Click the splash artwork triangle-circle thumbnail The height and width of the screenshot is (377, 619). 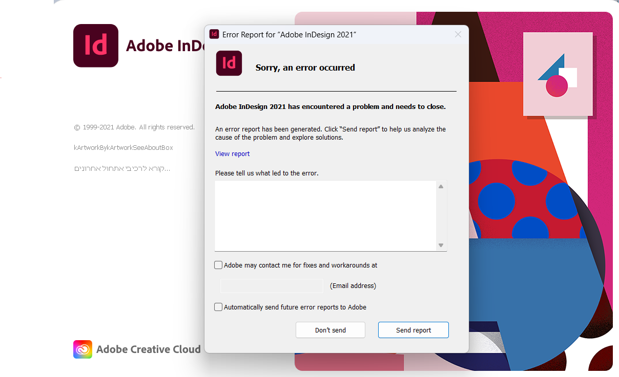(x=558, y=74)
